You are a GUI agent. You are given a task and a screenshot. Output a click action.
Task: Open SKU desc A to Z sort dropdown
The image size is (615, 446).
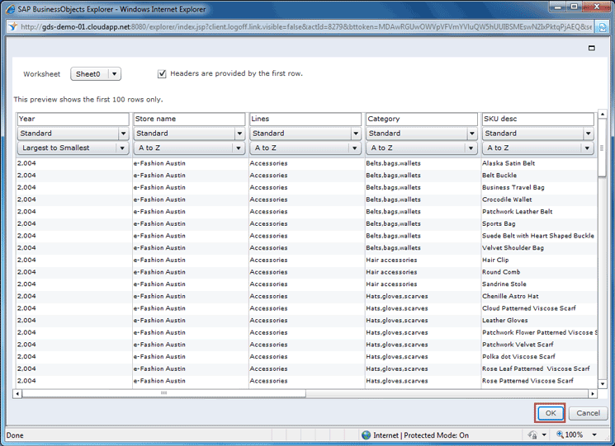pyautogui.click(x=537, y=148)
